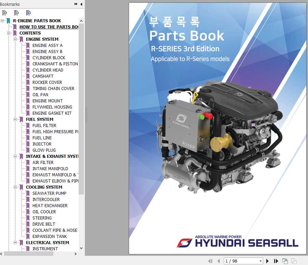Click the double-arrow panel options icon
The image size is (308, 265).
[x=76, y=4]
